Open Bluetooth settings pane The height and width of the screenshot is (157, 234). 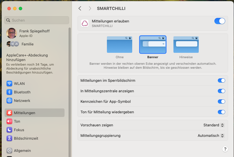click(34, 92)
